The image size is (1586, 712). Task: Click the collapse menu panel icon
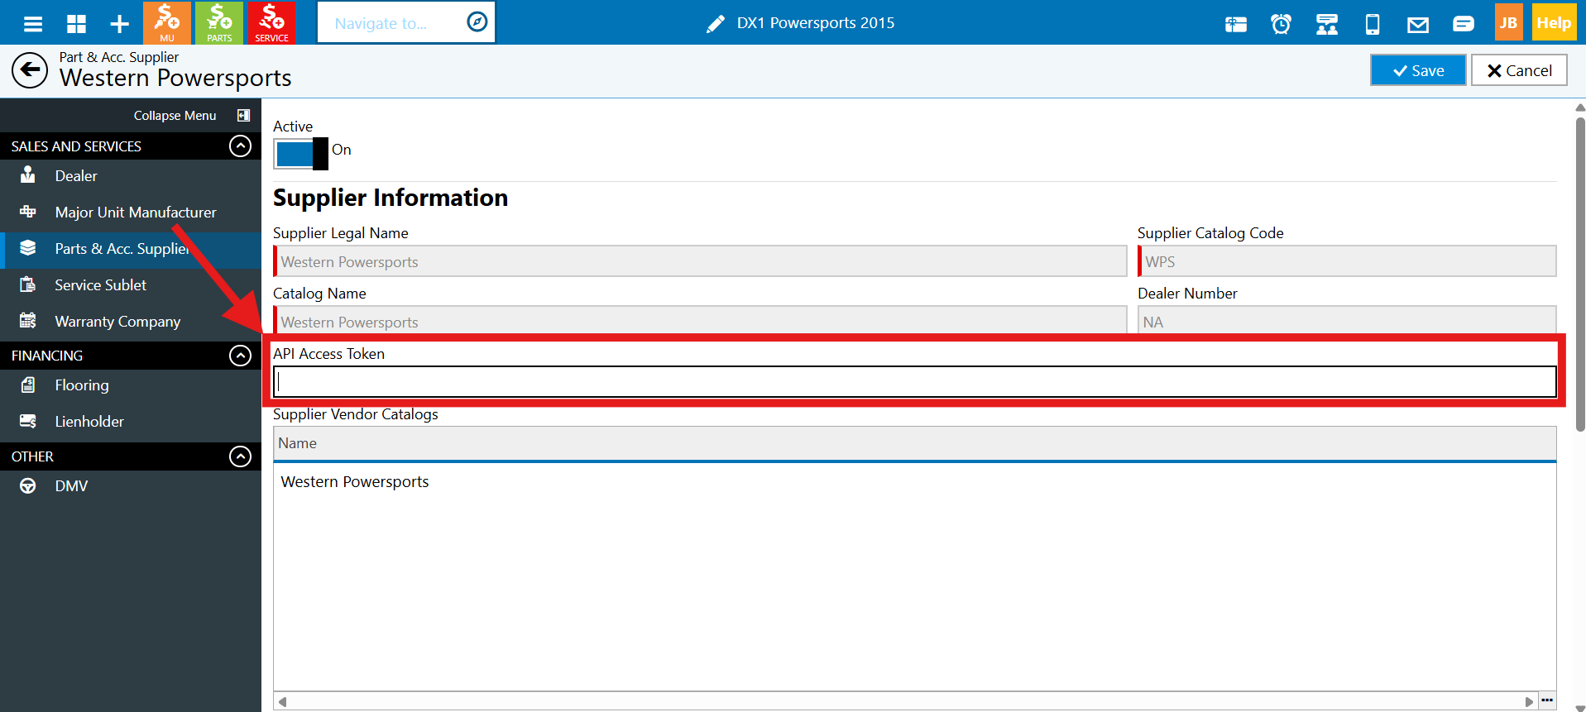[x=243, y=116]
